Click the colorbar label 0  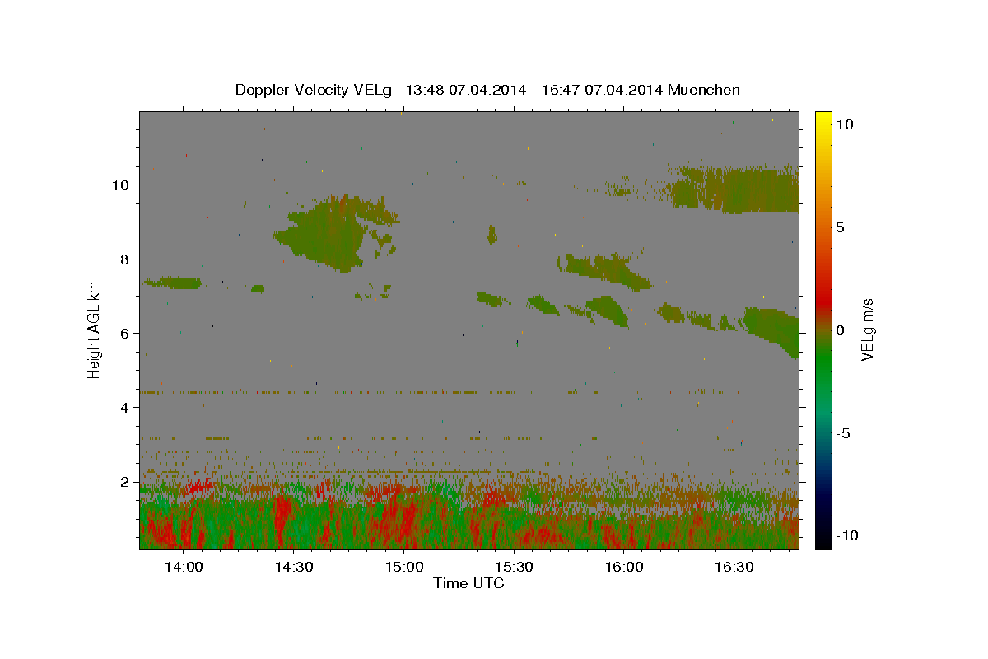pyautogui.click(x=841, y=330)
